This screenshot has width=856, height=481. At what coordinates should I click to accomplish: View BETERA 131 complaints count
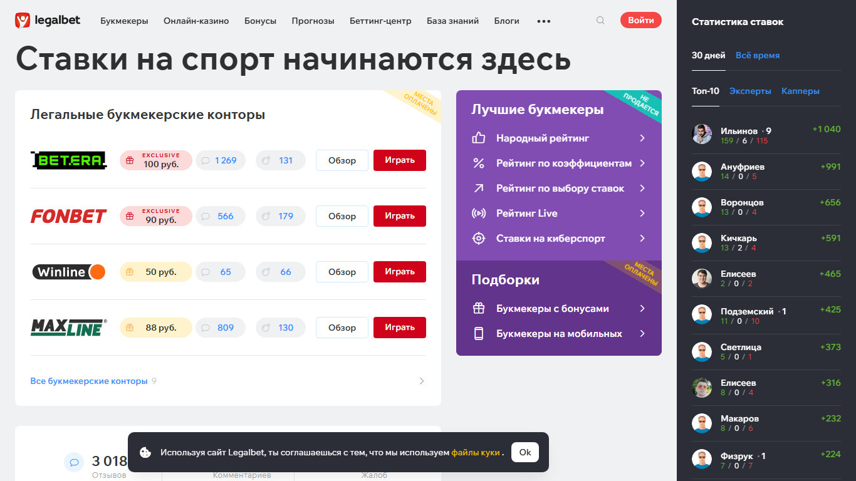point(281,160)
